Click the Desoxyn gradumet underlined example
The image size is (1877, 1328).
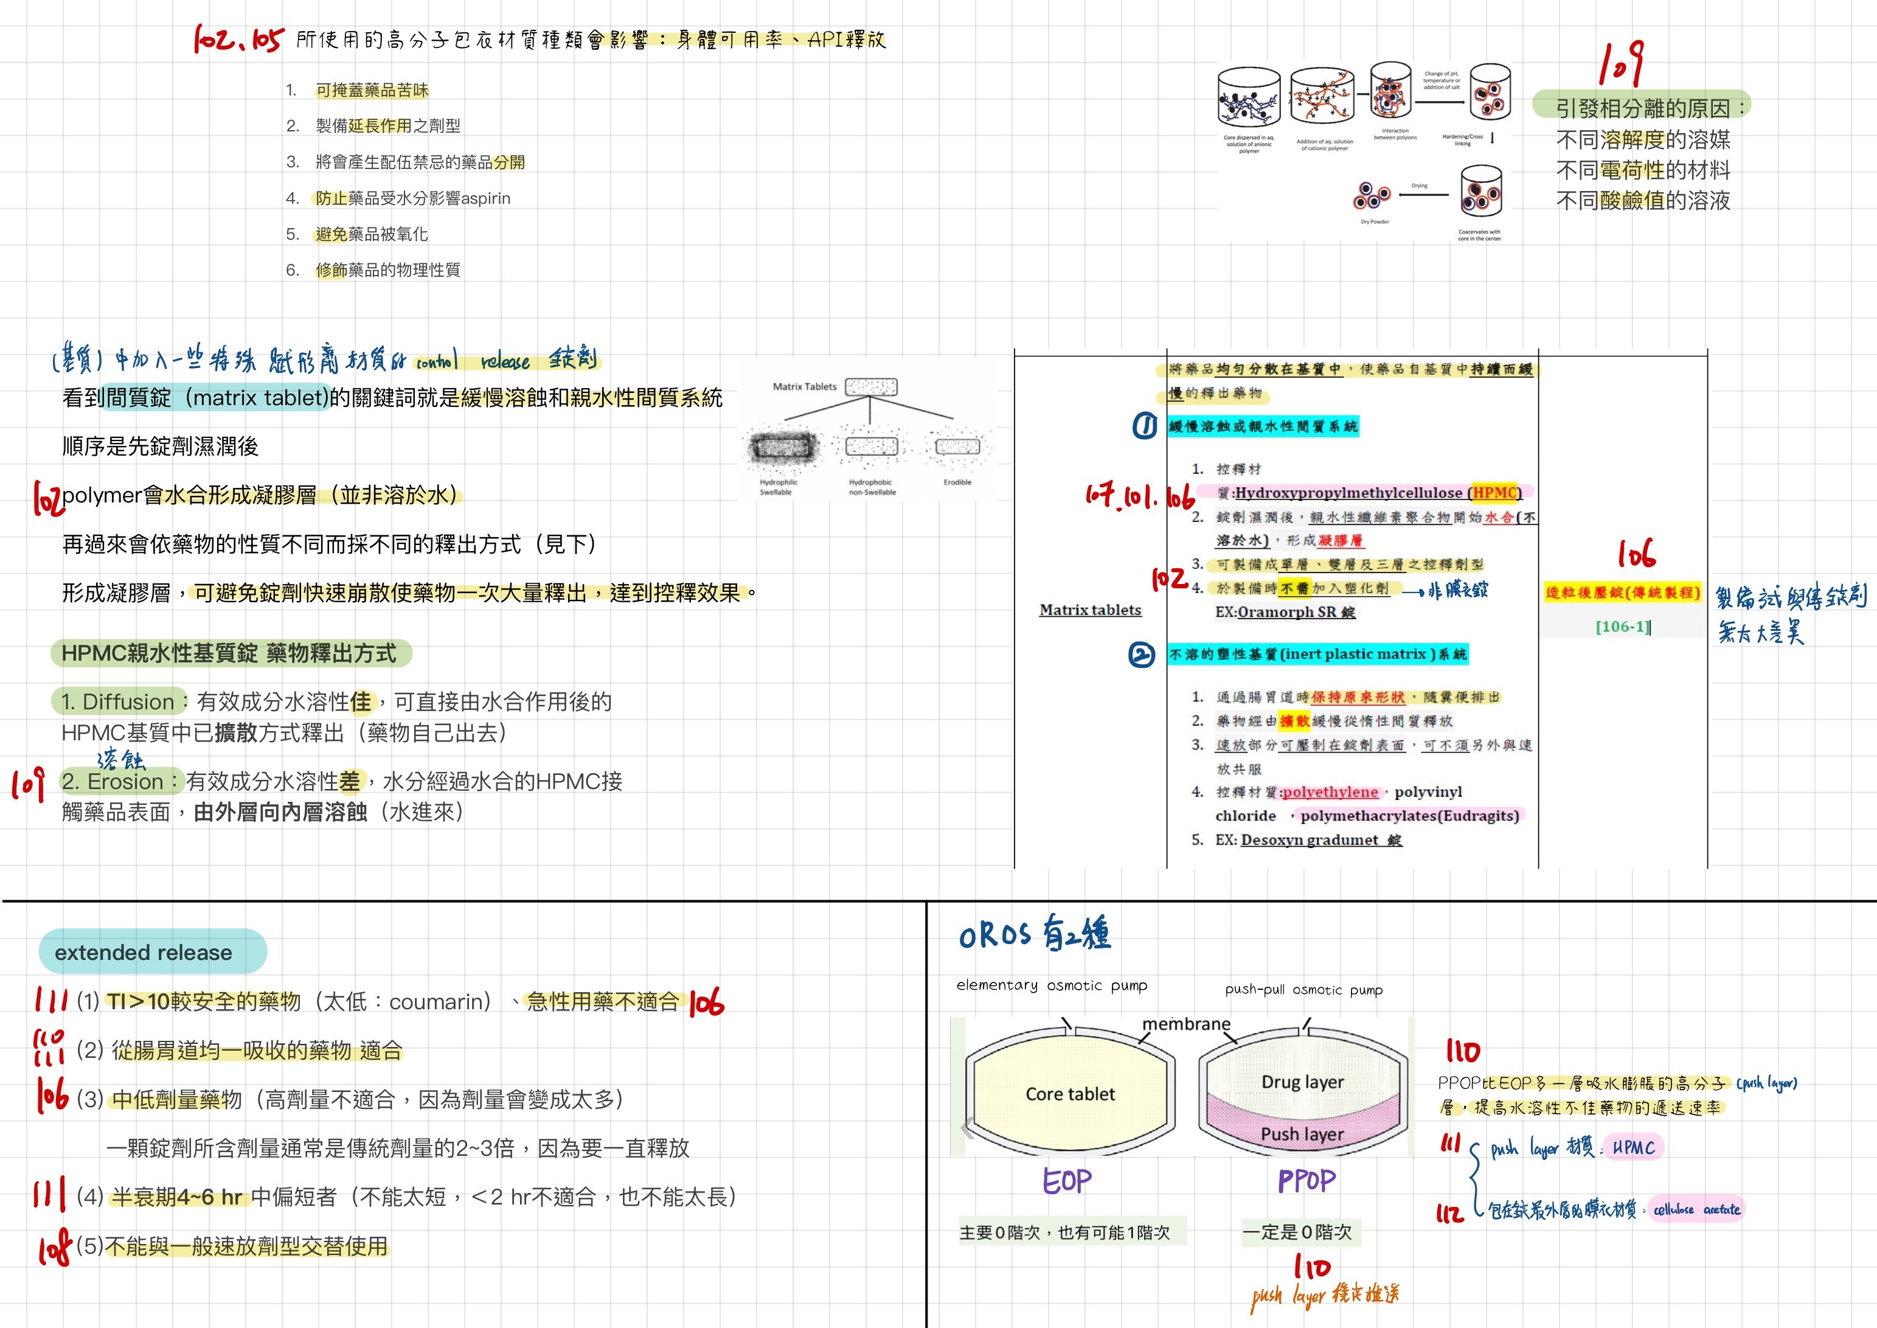[x=1320, y=840]
